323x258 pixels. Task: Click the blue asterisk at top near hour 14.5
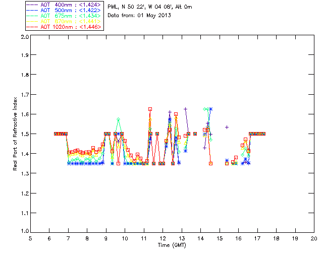point(210,109)
